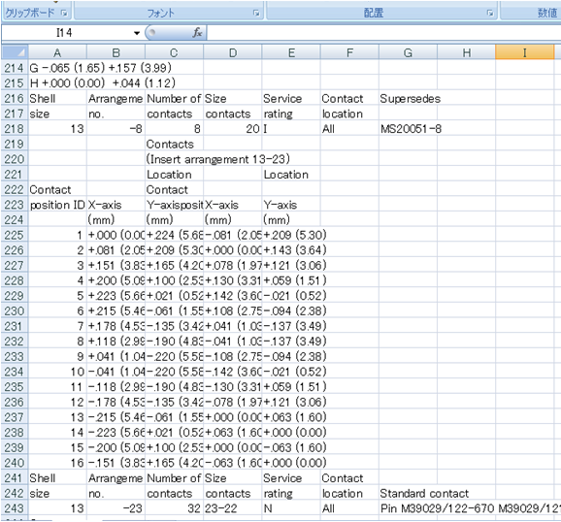Click 'Supersedes' cell in row 216
Image resolution: width=561 pixels, height=522 pixels.
click(x=410, y=98)
